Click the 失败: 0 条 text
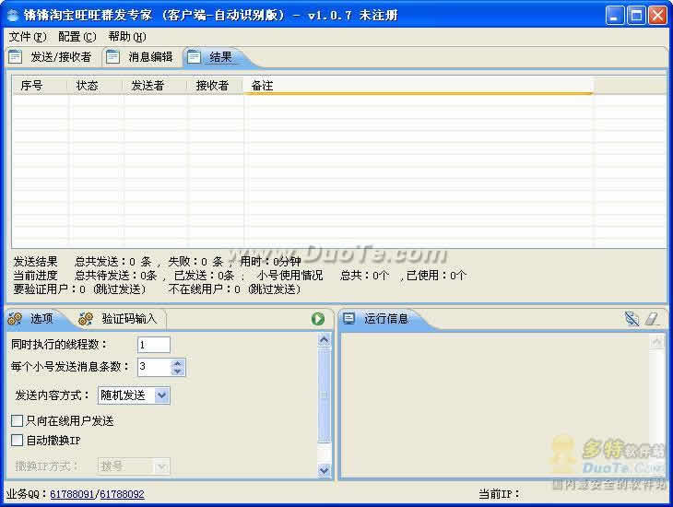 [195, 262]
